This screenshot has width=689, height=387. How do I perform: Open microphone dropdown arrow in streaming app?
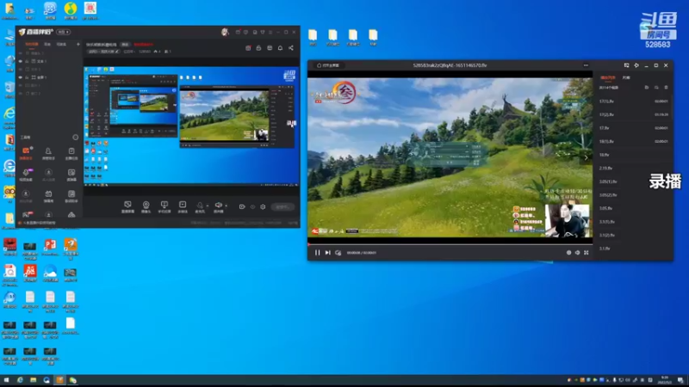pos(208,206)
